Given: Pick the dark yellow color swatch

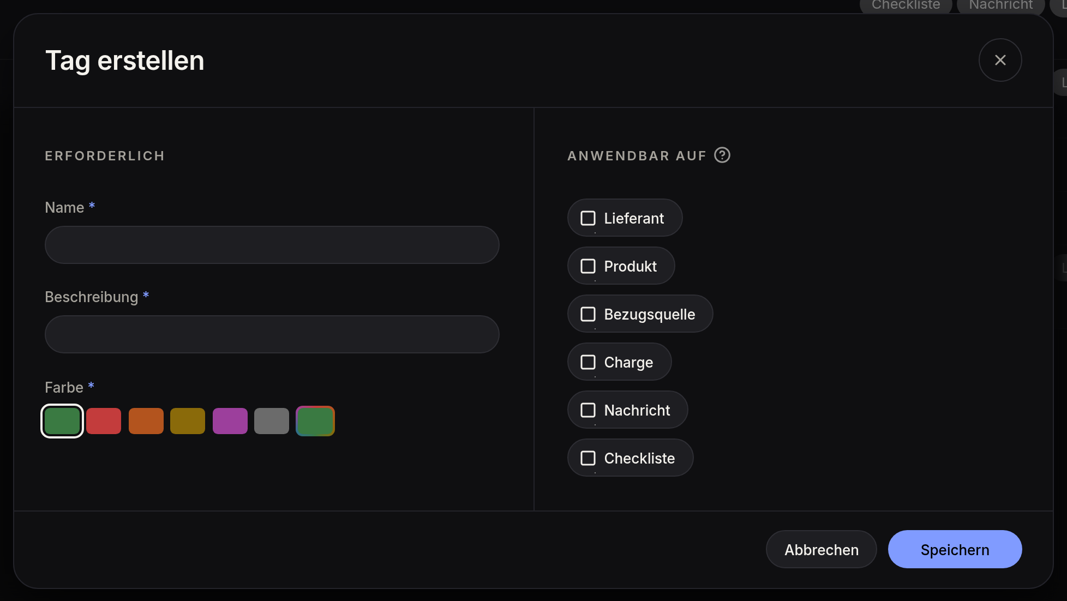Looking at the screenshot, I should click(188, 421).
